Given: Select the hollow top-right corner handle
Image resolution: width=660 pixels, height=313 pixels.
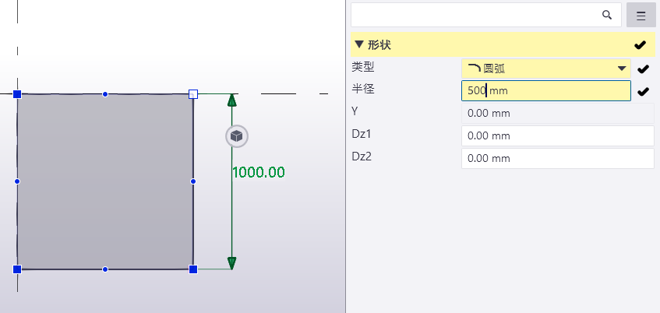Looking at the screenshot, I should [x=193, y=93].
